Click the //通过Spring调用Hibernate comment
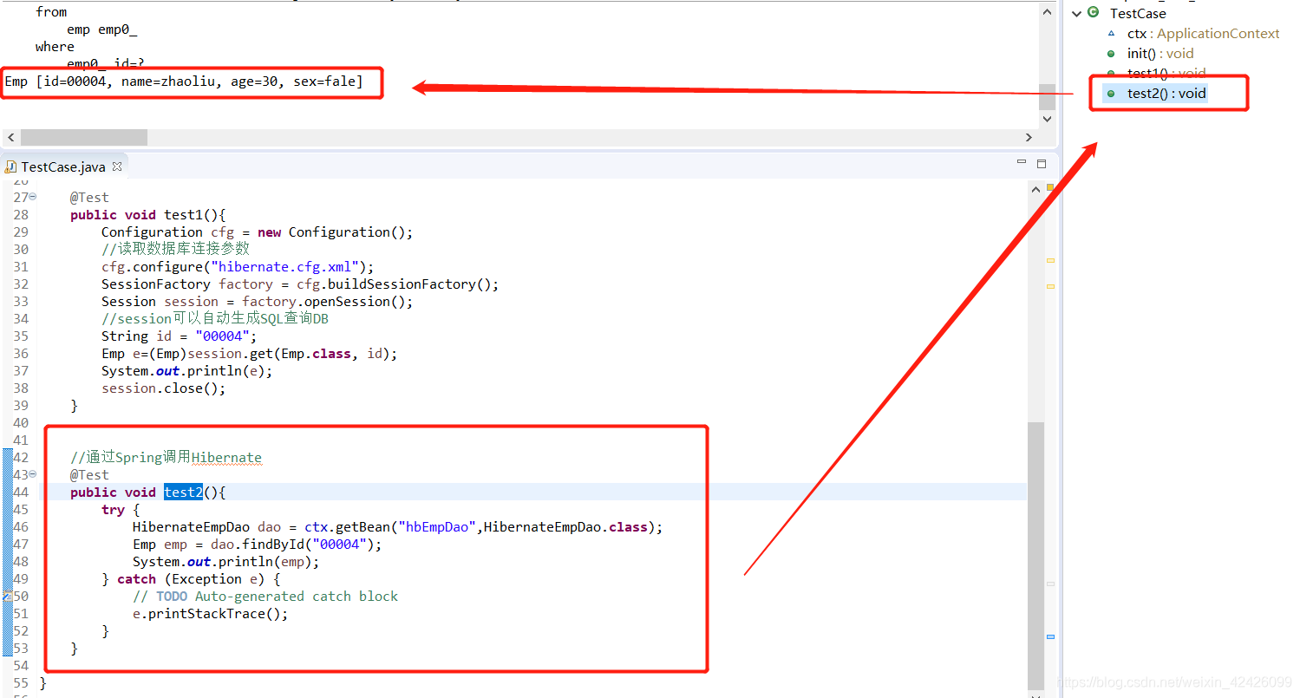Viewport: 1300px width, 698px height. click(166, 458)
